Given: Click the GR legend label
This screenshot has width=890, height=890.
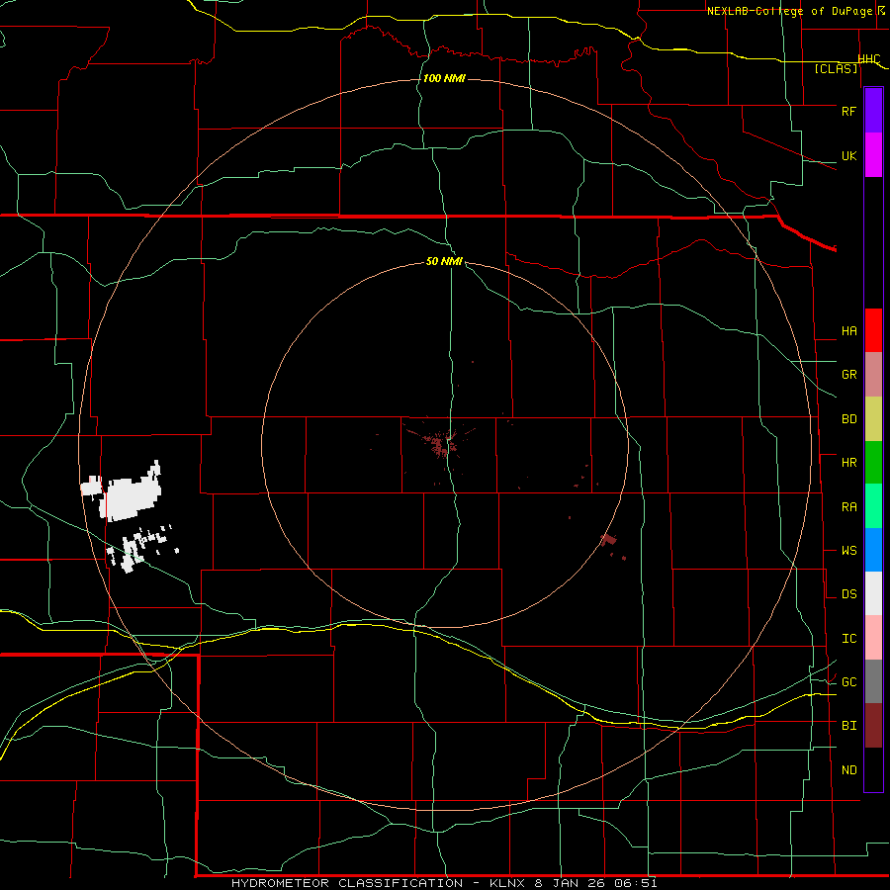Looking at the screenshot, I should coord(848,375).
